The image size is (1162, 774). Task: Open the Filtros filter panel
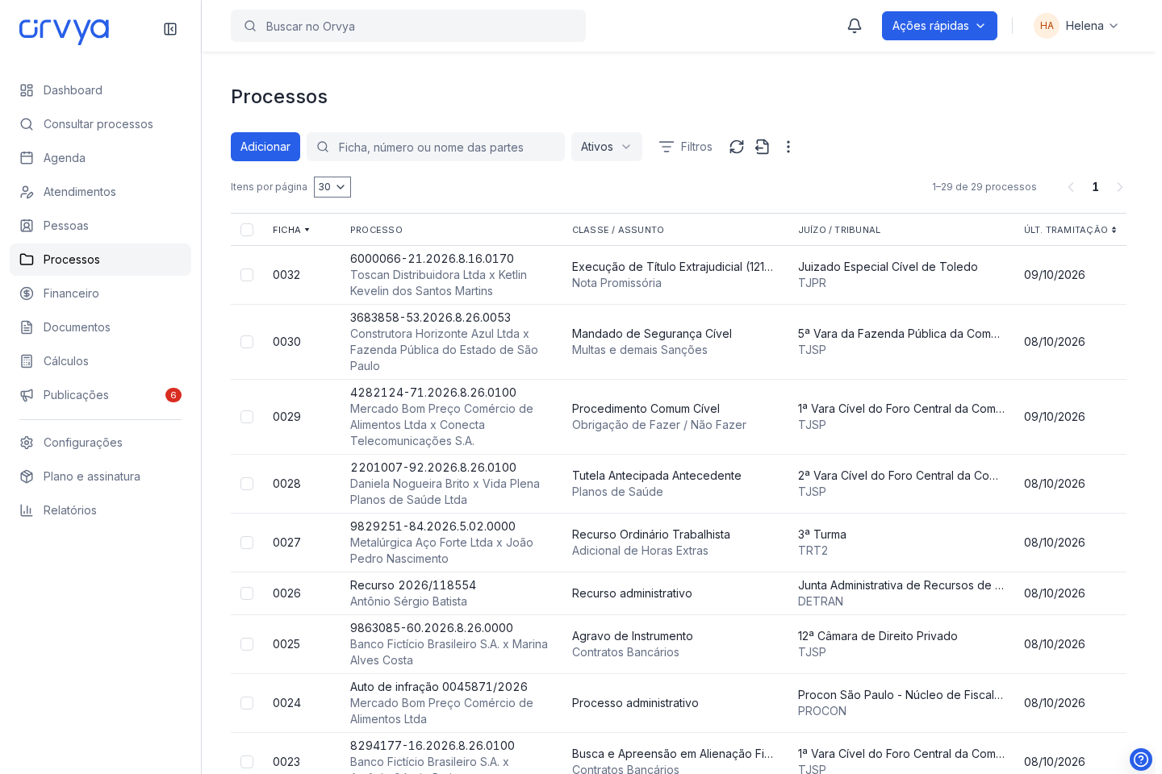685,147
